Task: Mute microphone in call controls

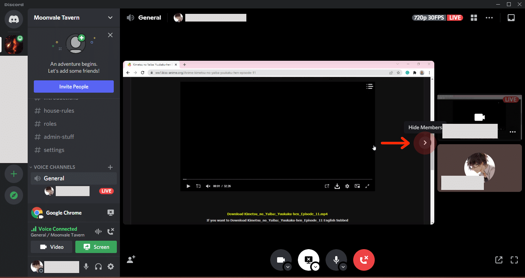Action: 336,260
